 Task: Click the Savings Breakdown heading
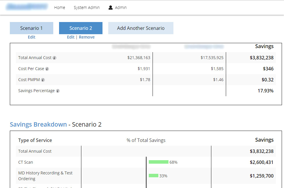pyautogui.click(x=38, y=125)
